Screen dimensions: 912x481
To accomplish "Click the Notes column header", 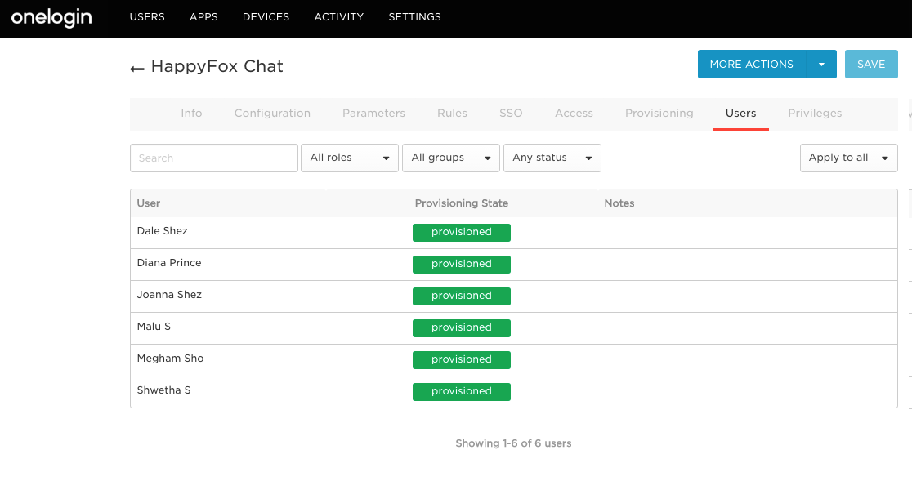I will click(x=619, y=203).
